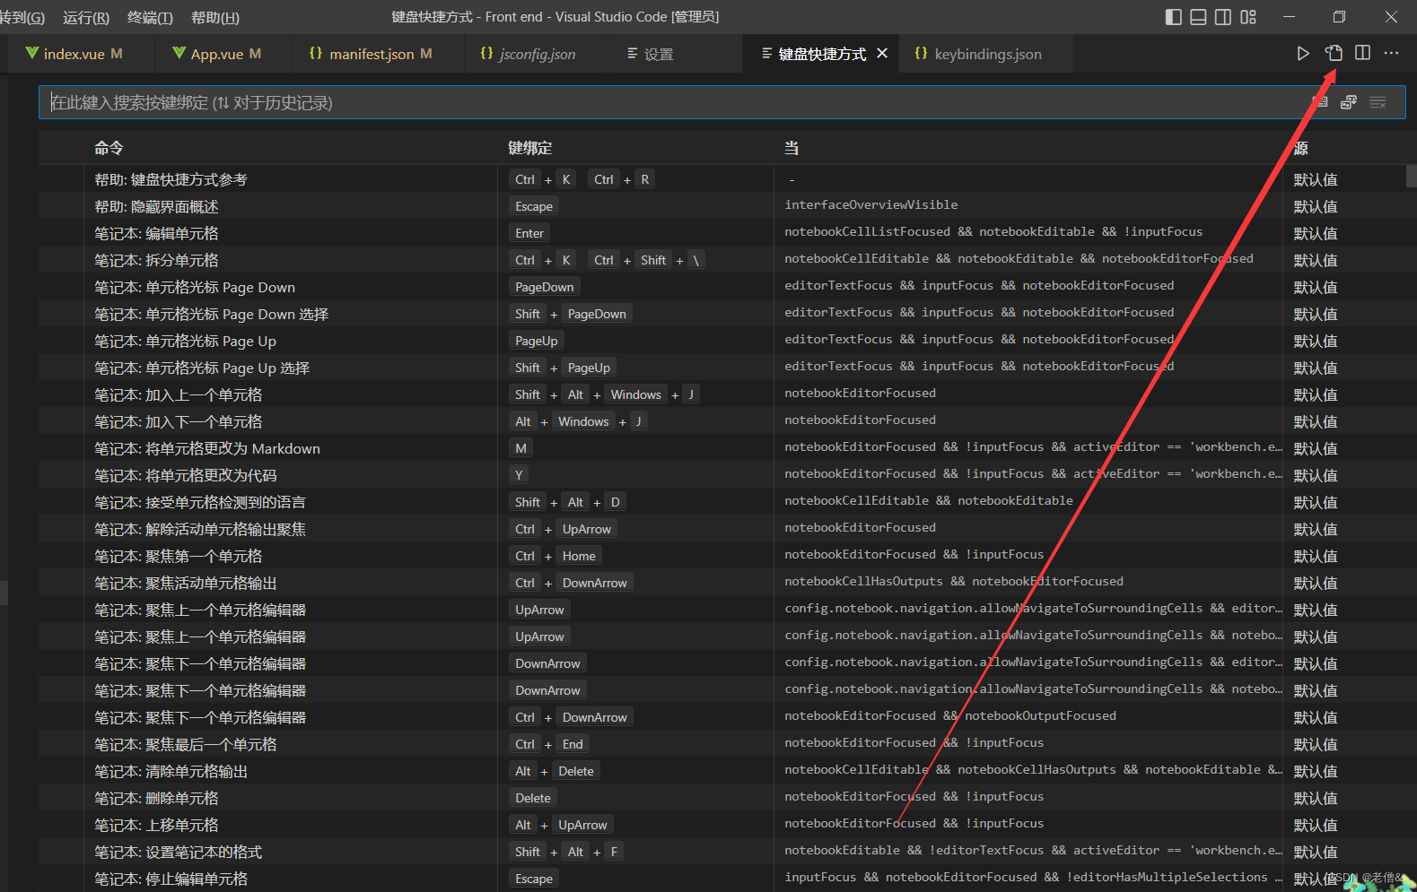1417x892 pixels.
Task: Select row 笔记本: 单元格光标 Page Up
Action: 722,341
